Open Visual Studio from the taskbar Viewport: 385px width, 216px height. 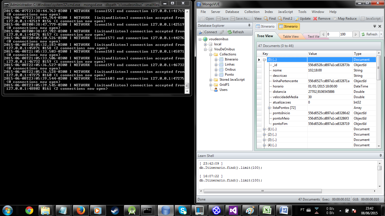(233, 210)
